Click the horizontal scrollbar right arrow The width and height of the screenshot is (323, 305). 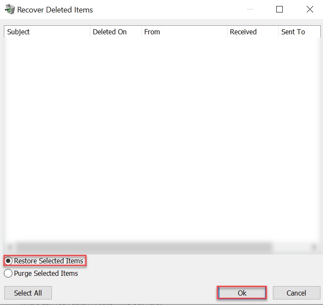point(314,247)
